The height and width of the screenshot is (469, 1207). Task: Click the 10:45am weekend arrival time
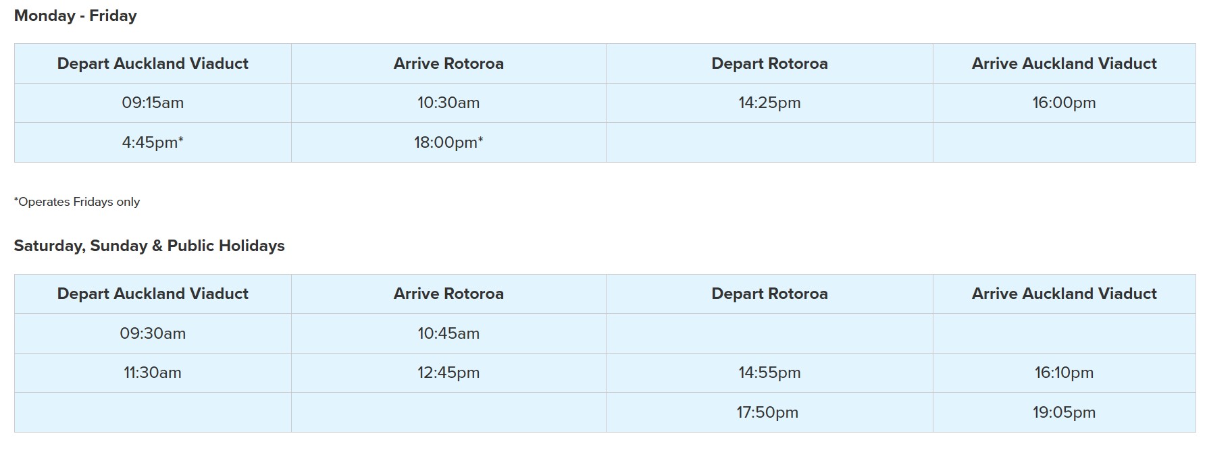(448, 333)
